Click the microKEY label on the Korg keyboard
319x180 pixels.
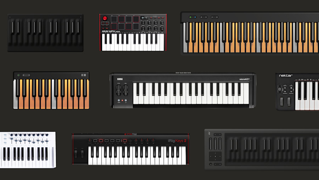[244, 79]
